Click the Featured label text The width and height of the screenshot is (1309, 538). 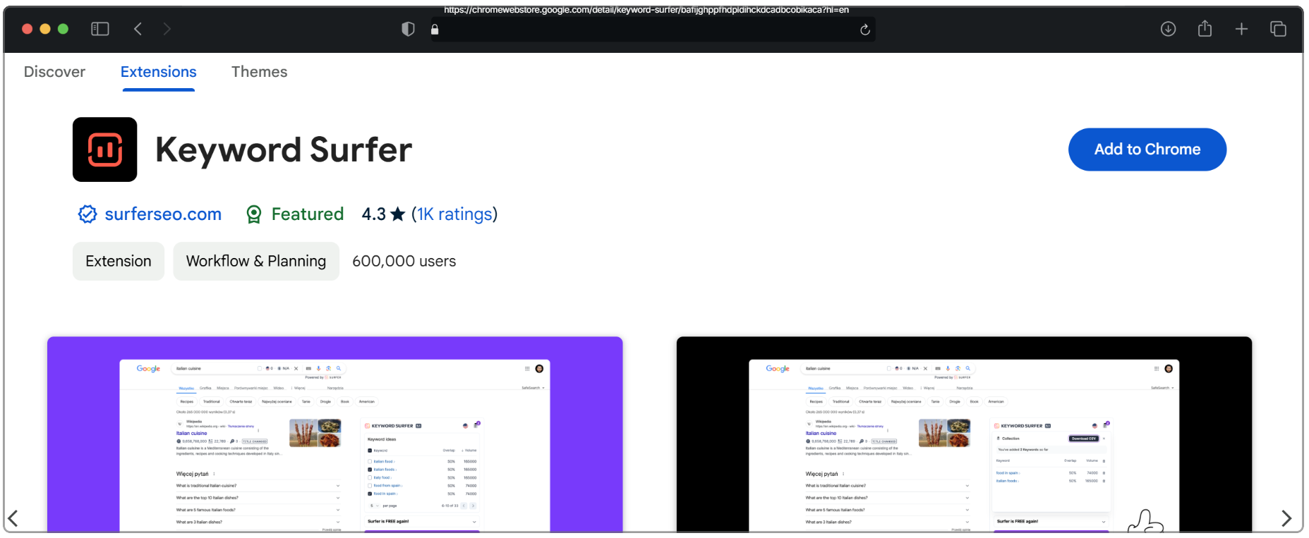pos(308,214)
